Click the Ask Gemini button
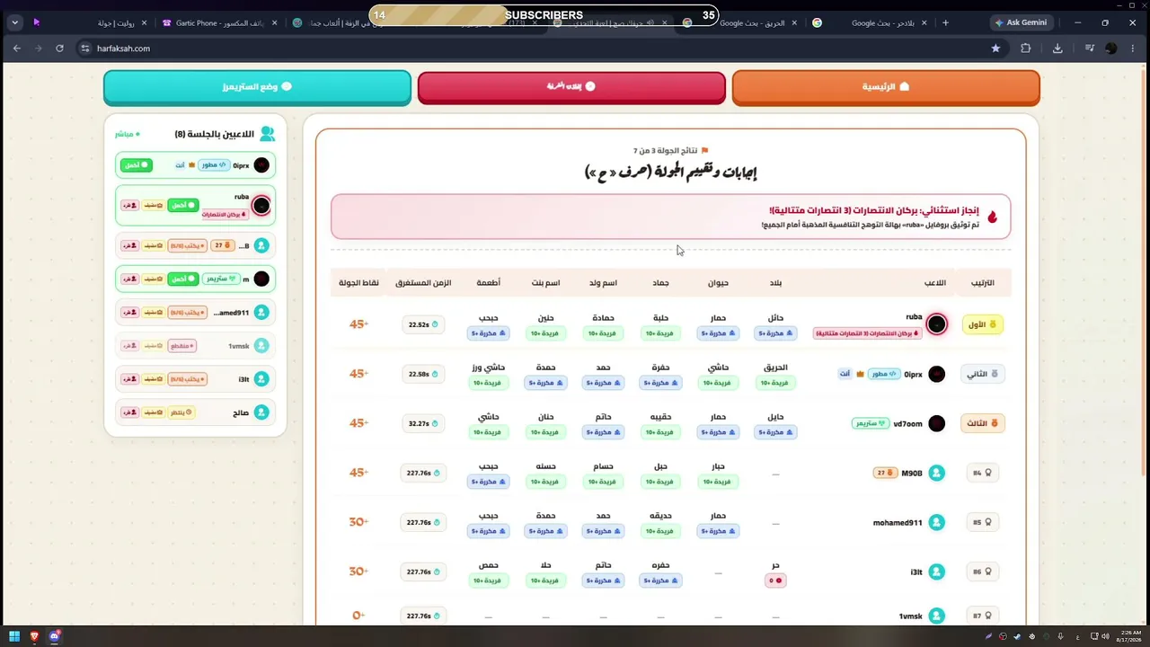Viewport: 1150px width, 647px height. (1021, 22)
